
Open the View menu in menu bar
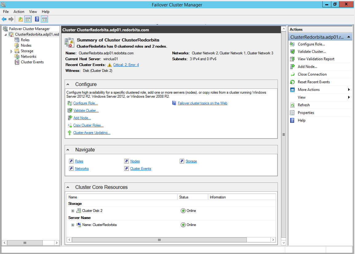33,12
